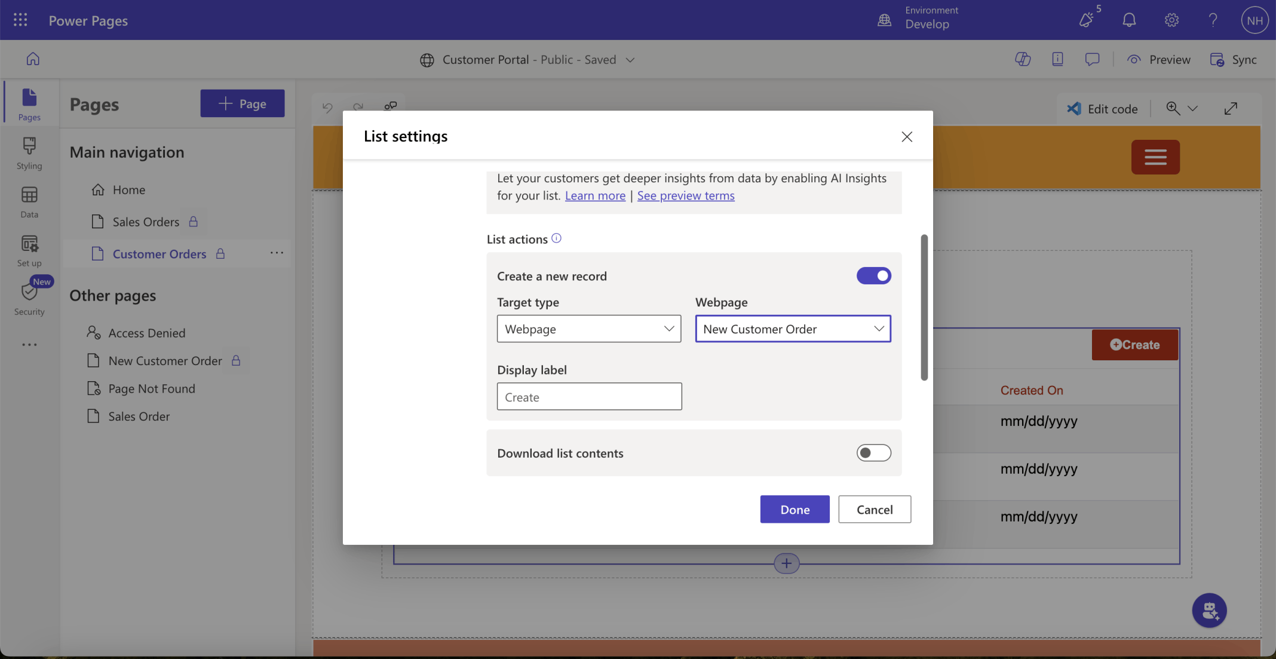The height and width of the screenshot is (659, 1276).
Task: Enable Download list contents toggle
Action: (873, 453)
